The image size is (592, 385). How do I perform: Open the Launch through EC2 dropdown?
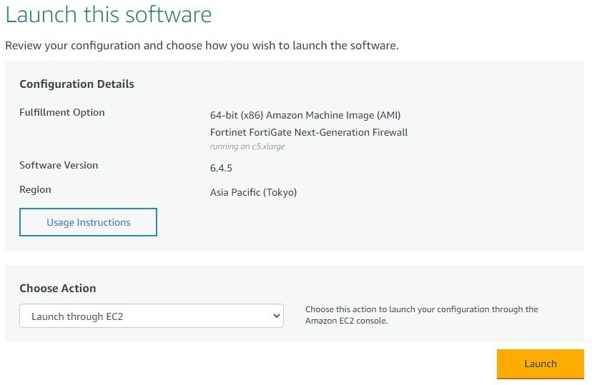(152, 316)
